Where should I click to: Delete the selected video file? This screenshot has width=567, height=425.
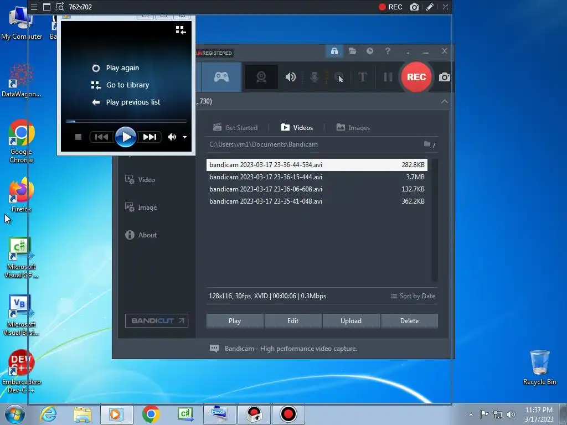409,321
